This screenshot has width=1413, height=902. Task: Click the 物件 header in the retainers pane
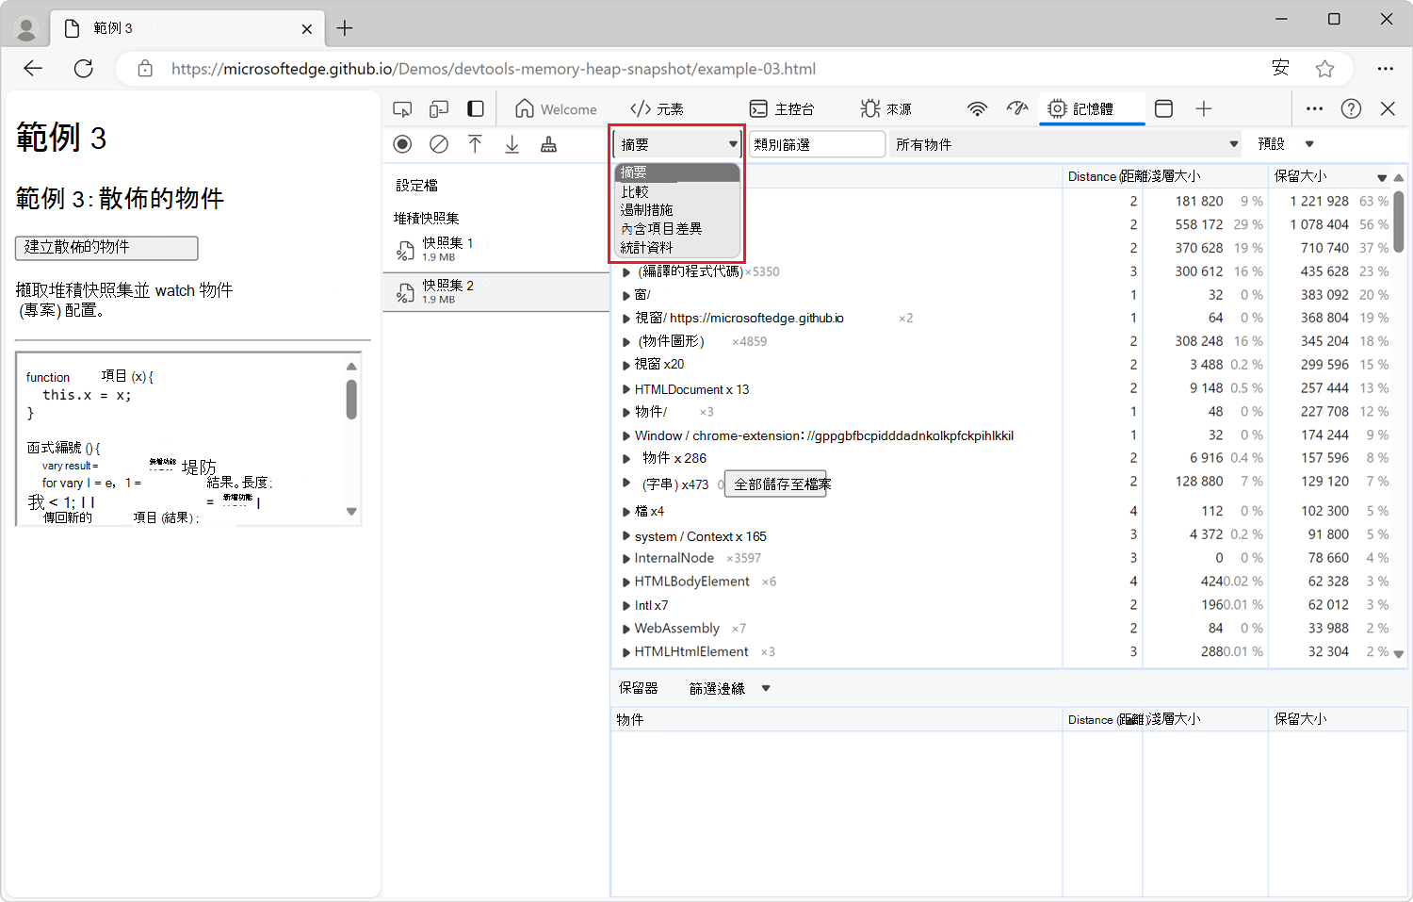coord(836,719)
